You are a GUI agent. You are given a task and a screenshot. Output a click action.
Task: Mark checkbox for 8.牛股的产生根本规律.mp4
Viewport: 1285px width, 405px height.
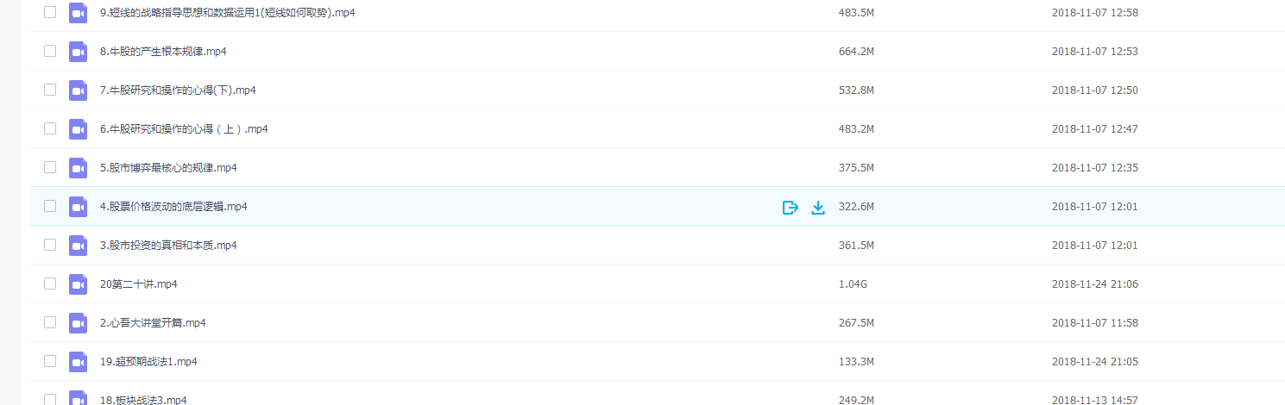(50, 51)
